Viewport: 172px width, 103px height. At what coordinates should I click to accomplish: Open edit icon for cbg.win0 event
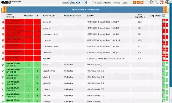[x=164, y=22]
